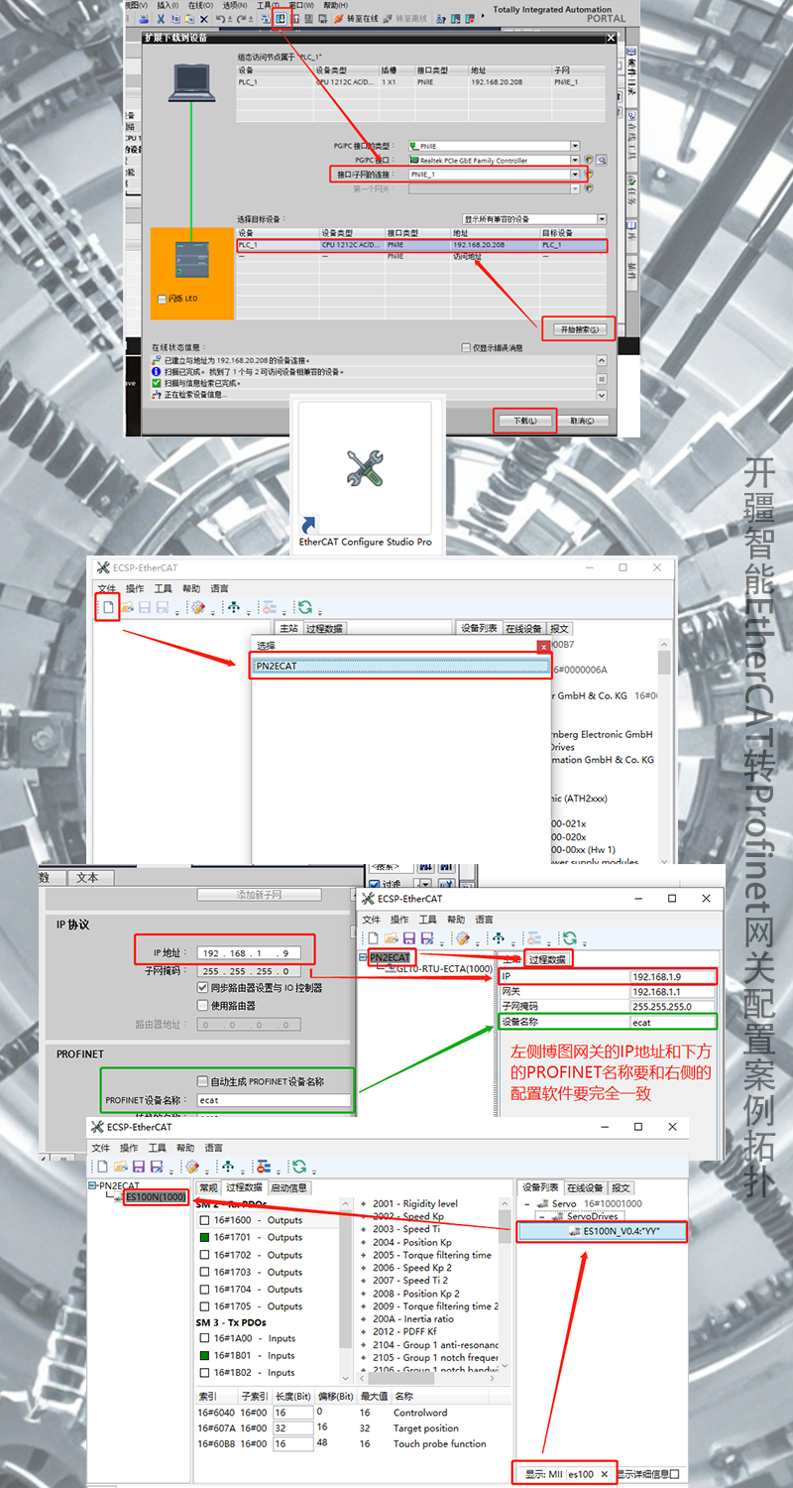This screenshot has height=1488, width=793.
Task: Close the 选择 dialog with its red X
Action: point(543,645)
